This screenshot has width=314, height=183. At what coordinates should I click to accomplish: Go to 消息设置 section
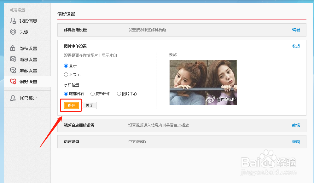click(x=28, y=60)
